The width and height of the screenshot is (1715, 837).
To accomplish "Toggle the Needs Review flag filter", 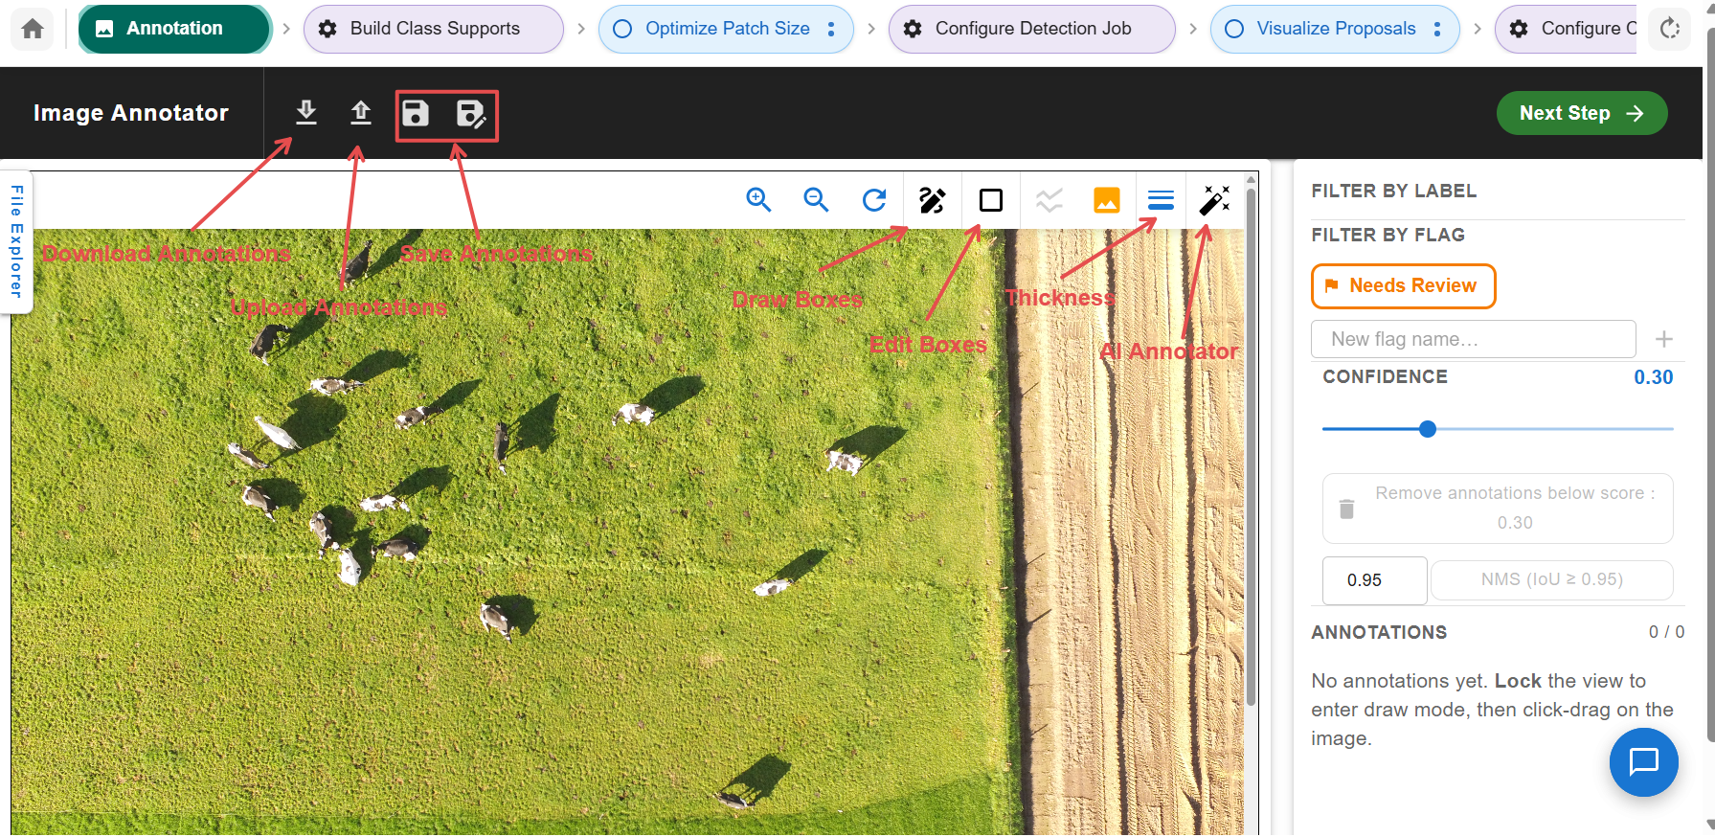I will (x=1403, y=286).
